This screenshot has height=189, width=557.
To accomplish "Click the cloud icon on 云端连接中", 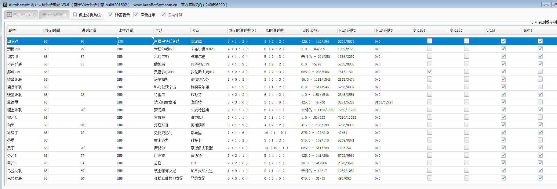I will pyautogui.click(x=44, y=15).
